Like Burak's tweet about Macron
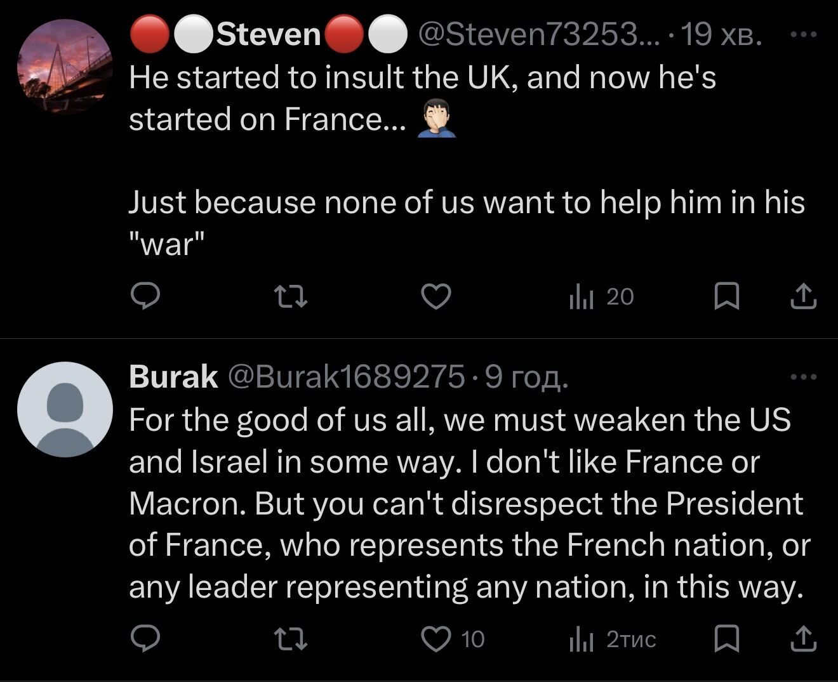This screenshot has width=838, height=682. click(x=436, y=639)
